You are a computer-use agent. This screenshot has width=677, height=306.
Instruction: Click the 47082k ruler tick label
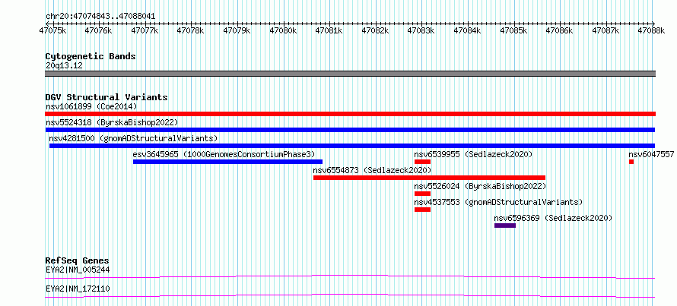[376, 30]
